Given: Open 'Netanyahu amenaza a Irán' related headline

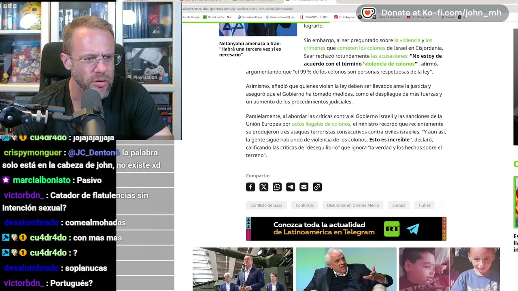Looking at the screenshot, I should point(250,49).
